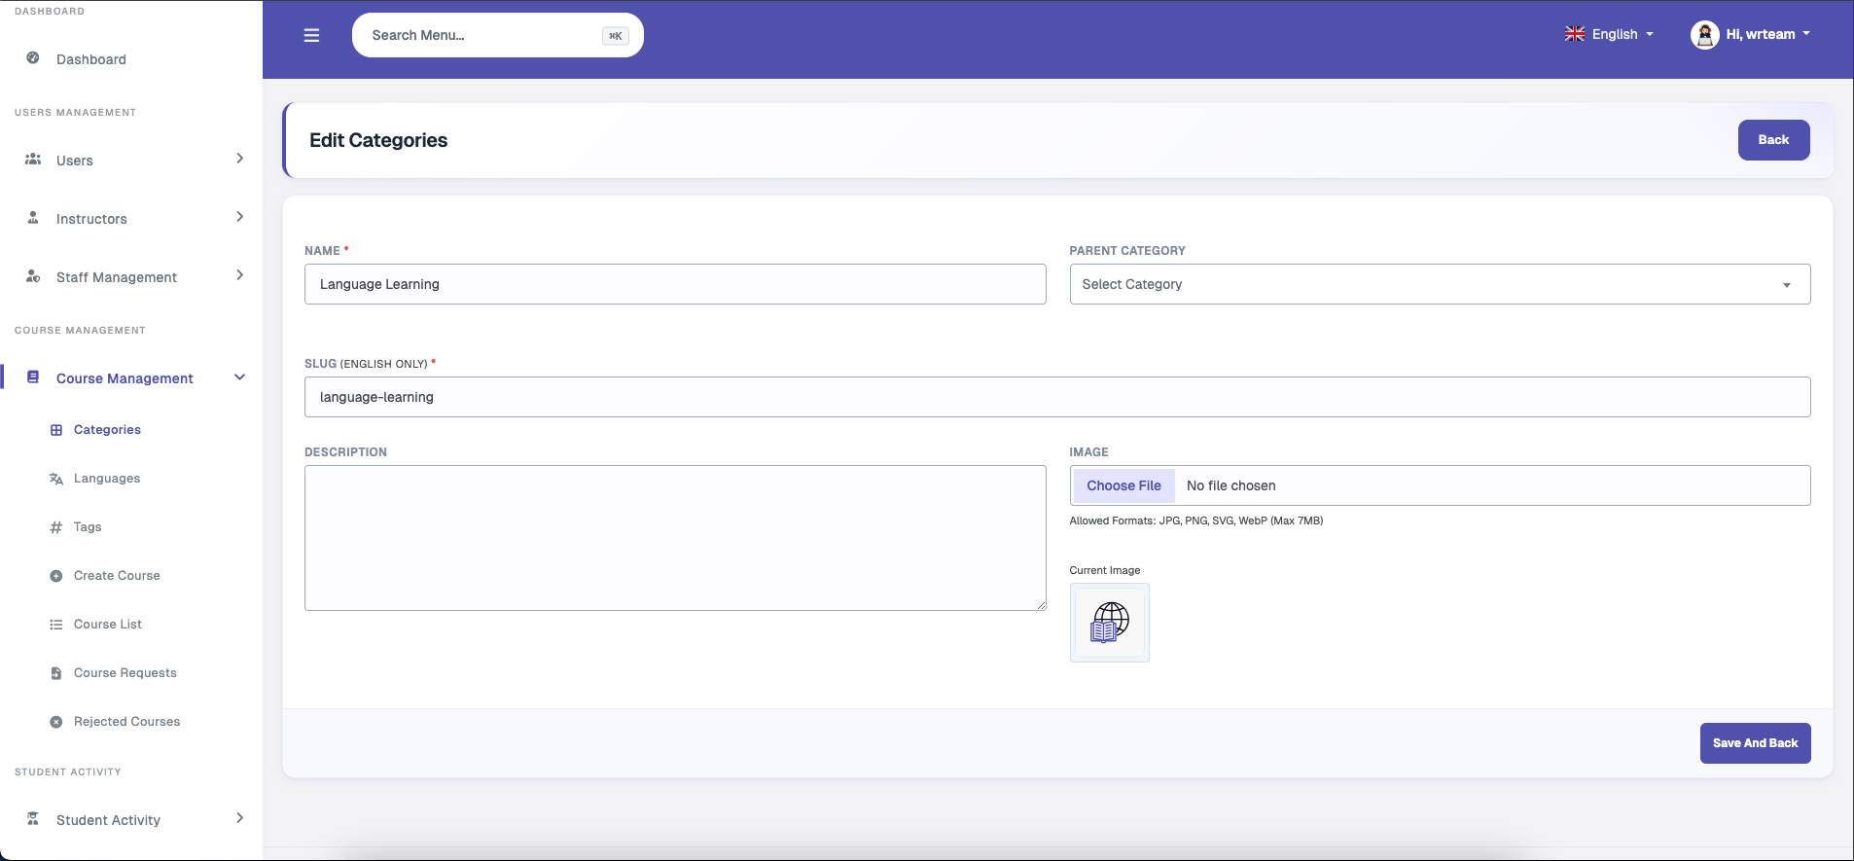This screenshot has width=1854, height=861.
Task: Open Rejected Courses menu item
Action: [127, 722]
